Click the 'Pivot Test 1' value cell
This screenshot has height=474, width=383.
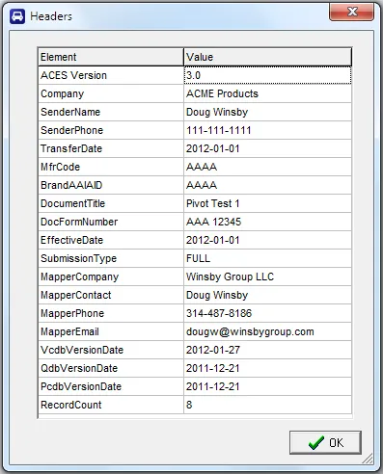267,203
